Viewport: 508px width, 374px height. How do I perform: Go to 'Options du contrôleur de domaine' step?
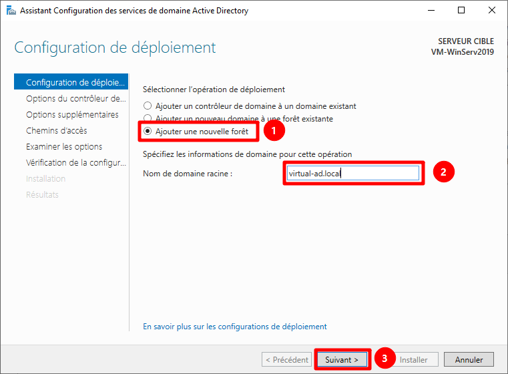75,99
